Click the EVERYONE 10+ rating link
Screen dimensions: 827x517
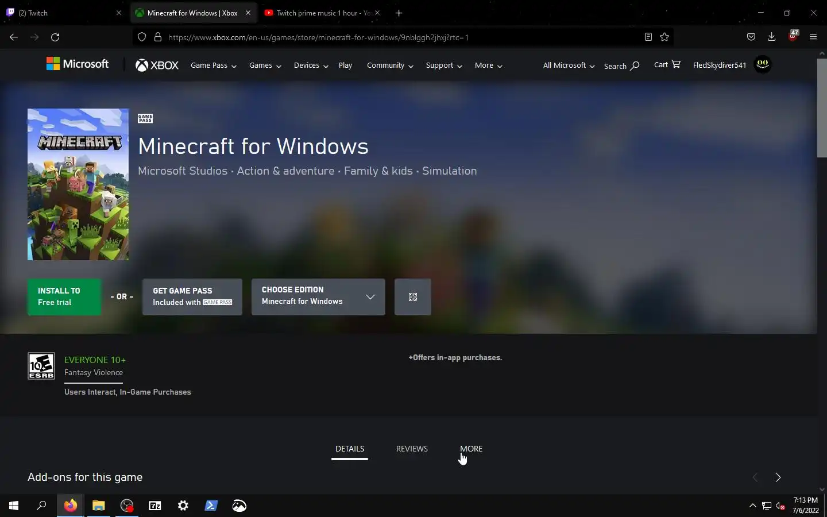tap(95, 360)
